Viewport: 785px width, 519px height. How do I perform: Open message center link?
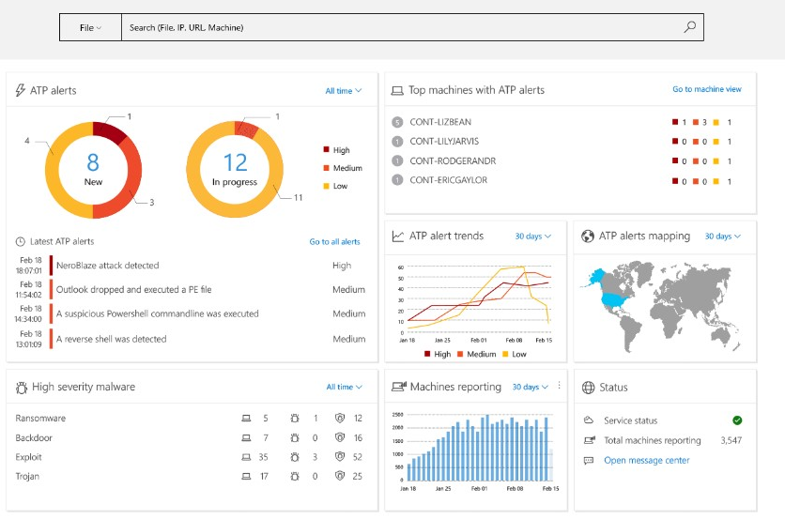pyautogui.click(x=646, y=460)
